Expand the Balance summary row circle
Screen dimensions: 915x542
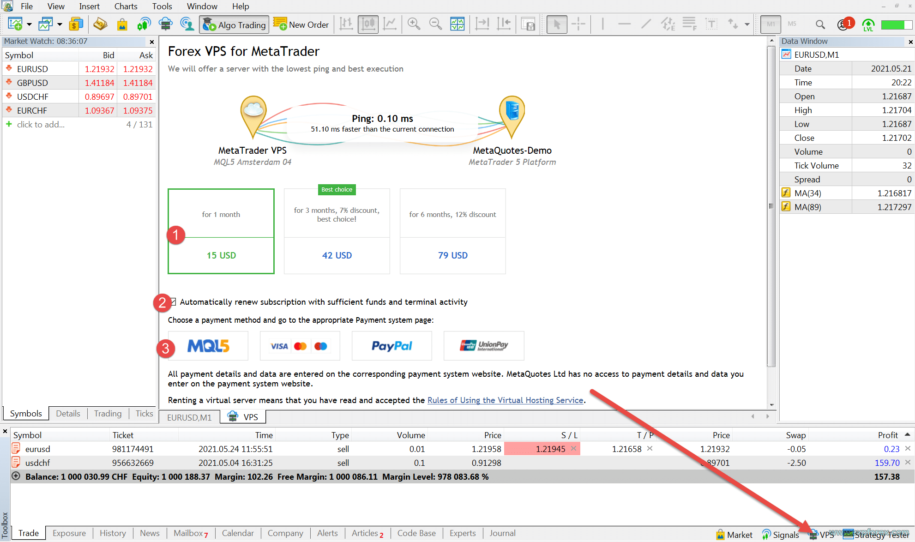tap(16, 476)
